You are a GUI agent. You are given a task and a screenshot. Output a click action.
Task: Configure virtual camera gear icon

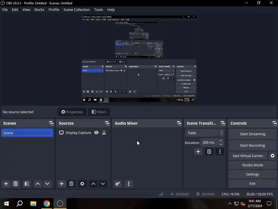273,156
